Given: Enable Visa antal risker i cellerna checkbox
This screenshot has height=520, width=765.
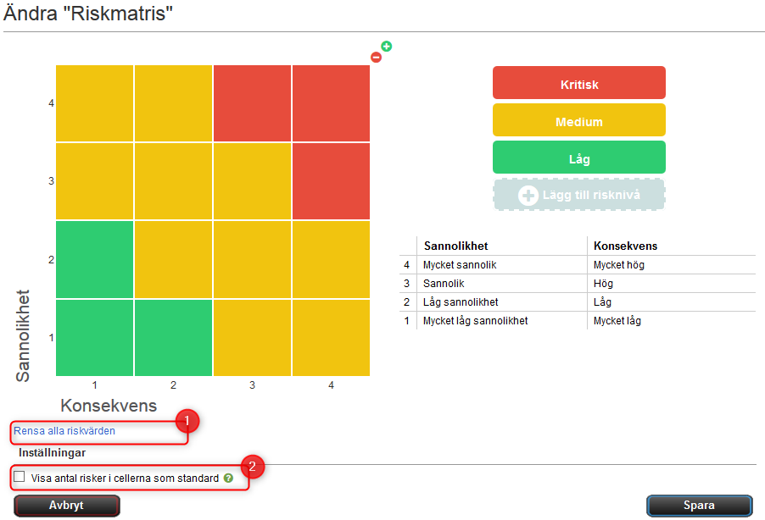Looking at the screenshot, I should pyautogui.click(x=20, y=477).
